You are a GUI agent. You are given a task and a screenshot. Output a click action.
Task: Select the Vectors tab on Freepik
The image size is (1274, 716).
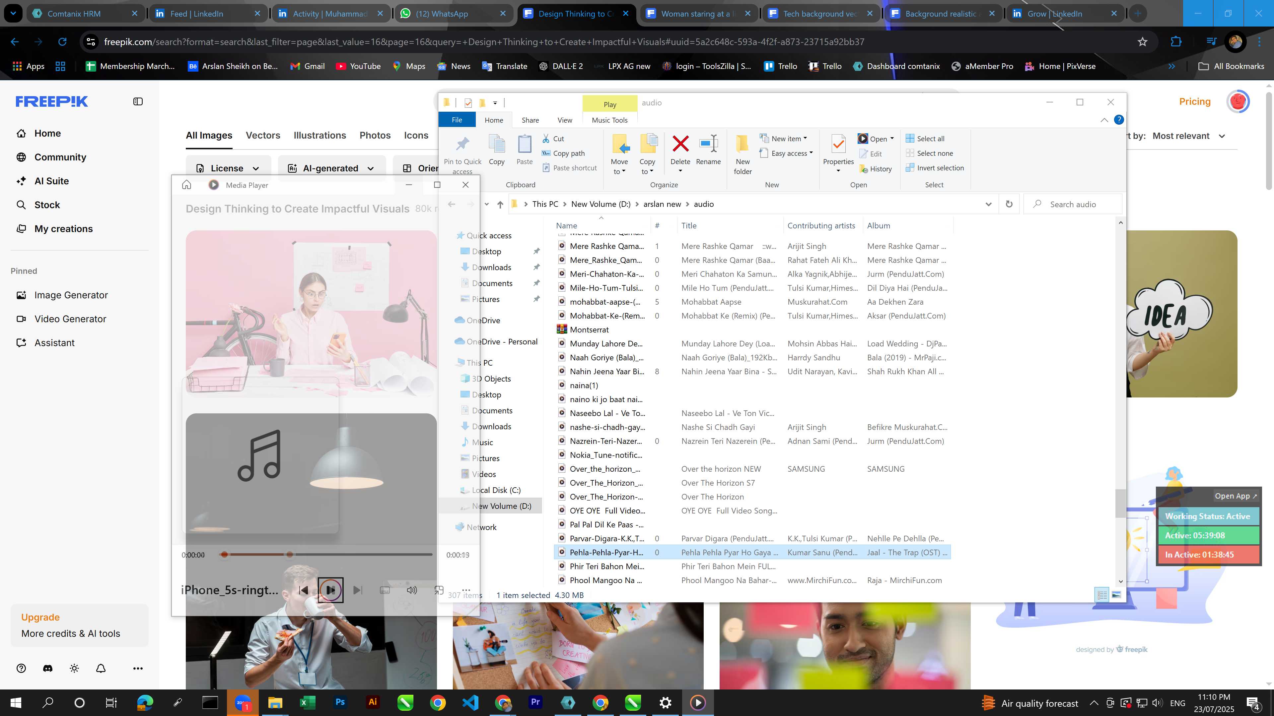click(x=263, y=135)
